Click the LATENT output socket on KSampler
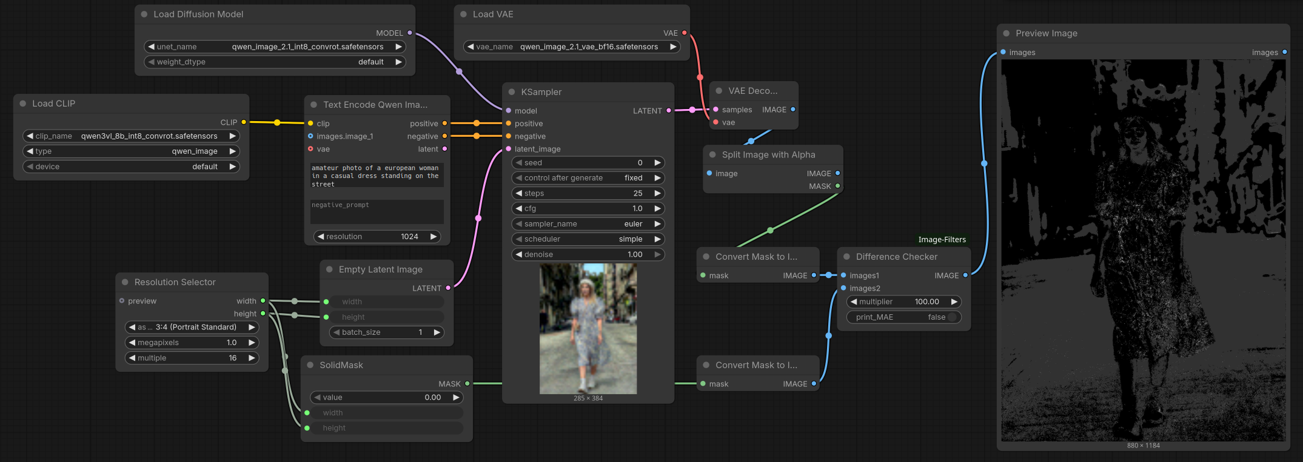The height and width of the screenshot is (462, 1303). point(669,111)
